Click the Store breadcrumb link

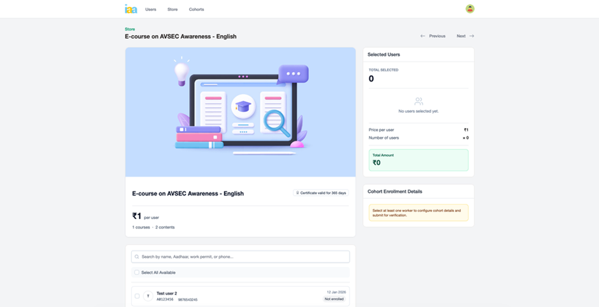130,29
